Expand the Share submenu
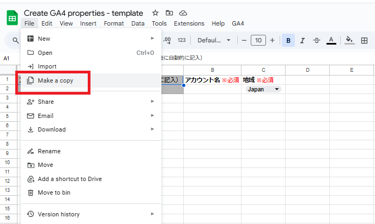 click(x=91, y=102)
